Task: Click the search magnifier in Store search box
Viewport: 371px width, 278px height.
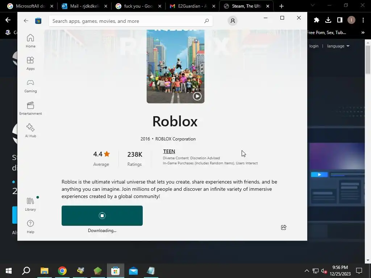Action: coord(206,21)
